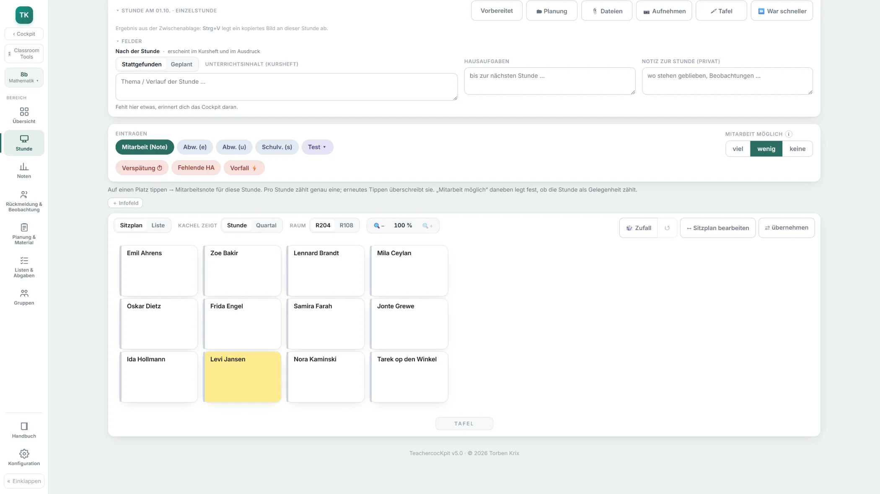This screenshot has height=494, width=880.
Task: Click the Mitarbeit möglich info icon
Action: [x=789, y=134]
